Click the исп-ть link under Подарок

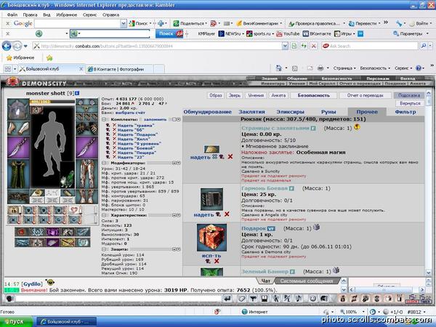(211, 256)
